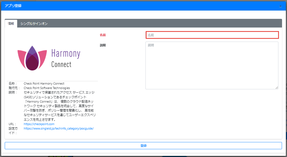The image size is (287, 157).
Task: Close the アプリ登録 dialog
Action: click(x=280, y=6)
